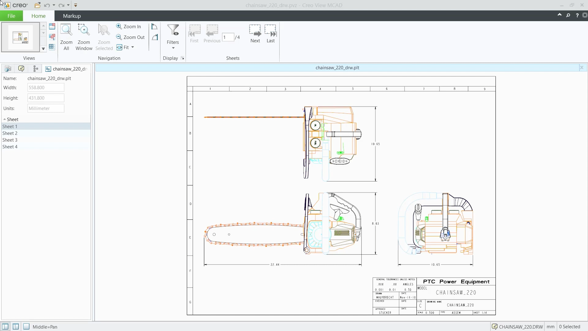This screenshot has height=331, width=588.
Task: Click the Width value field
Action: [46, 88]
